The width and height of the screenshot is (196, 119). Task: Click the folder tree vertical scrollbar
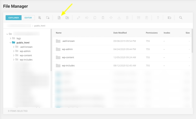pos(51,50)
